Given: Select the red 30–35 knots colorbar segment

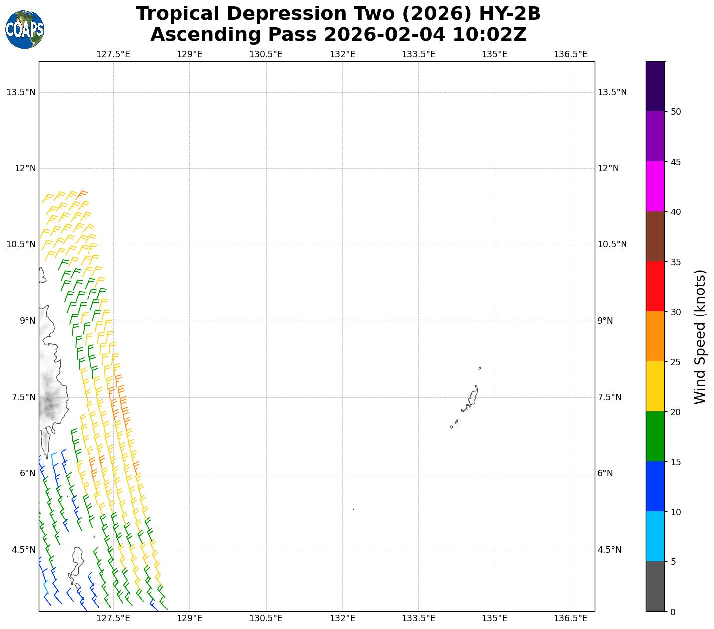Looking at the screenshot, I should pyautogui.click(x=655, y=286).
